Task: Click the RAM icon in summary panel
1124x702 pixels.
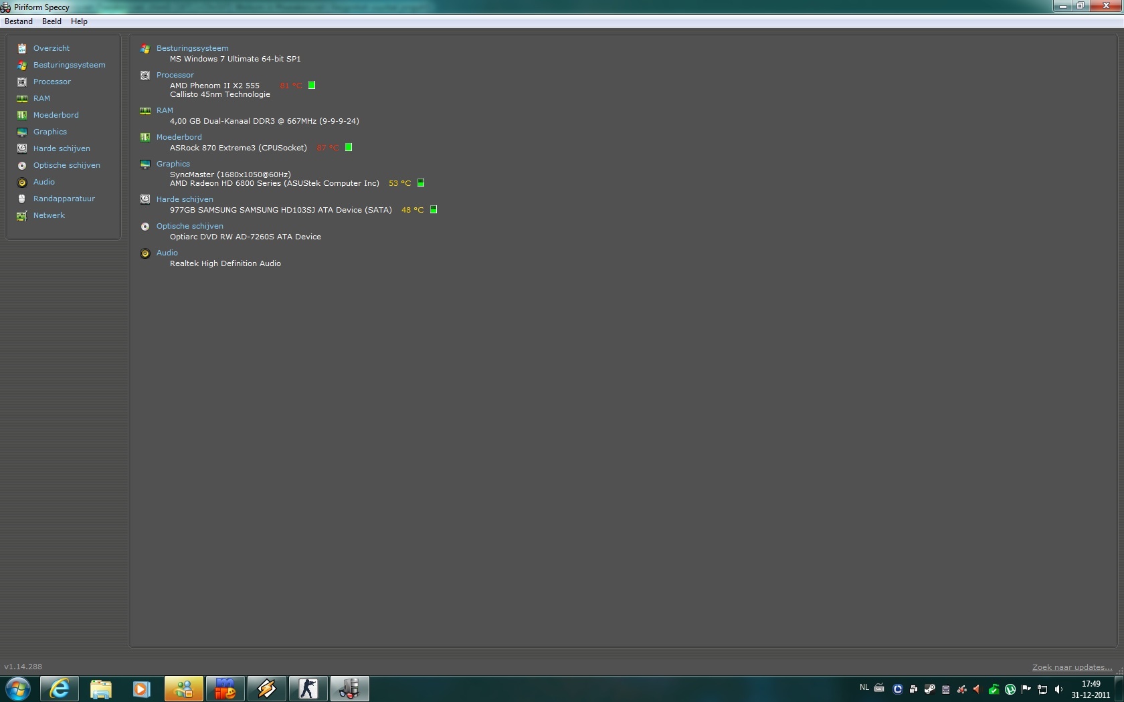Action: (145, 111)
